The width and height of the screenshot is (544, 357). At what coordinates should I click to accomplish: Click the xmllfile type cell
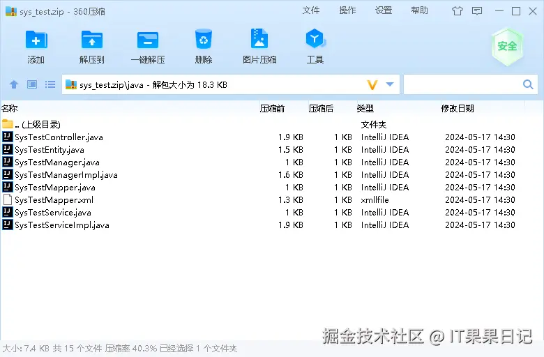tap(375, 200)
